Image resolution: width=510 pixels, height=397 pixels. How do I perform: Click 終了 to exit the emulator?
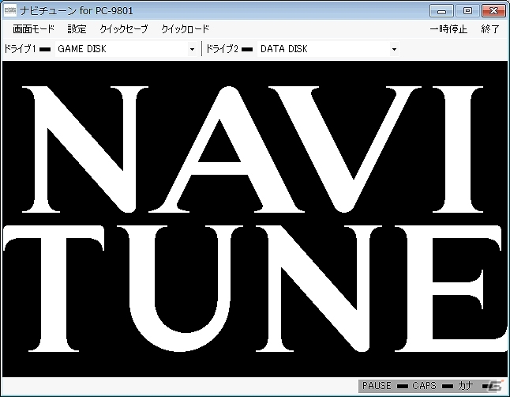(489, 29)
